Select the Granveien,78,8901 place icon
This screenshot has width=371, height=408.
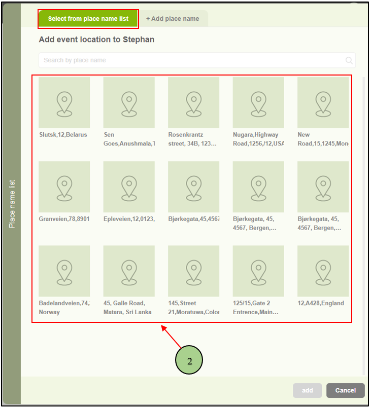click(64, 187)
